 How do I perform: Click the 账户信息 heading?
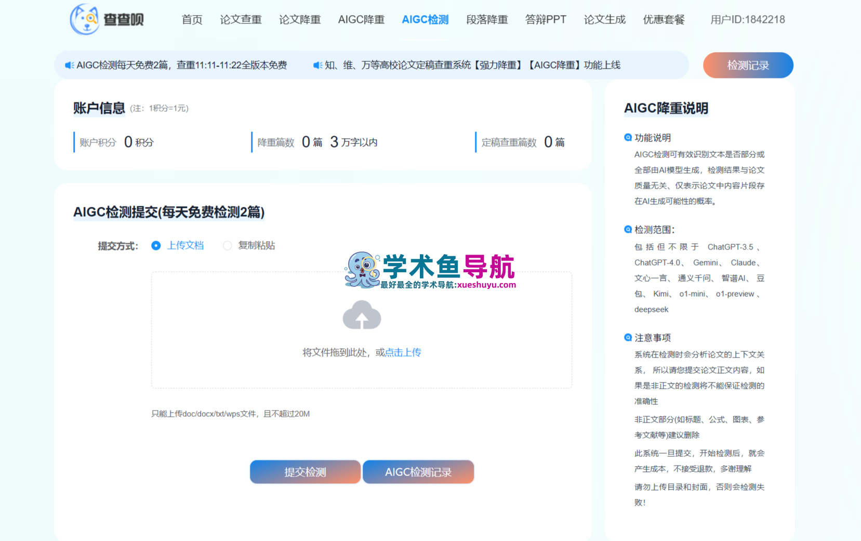click(x=99, y=108)
